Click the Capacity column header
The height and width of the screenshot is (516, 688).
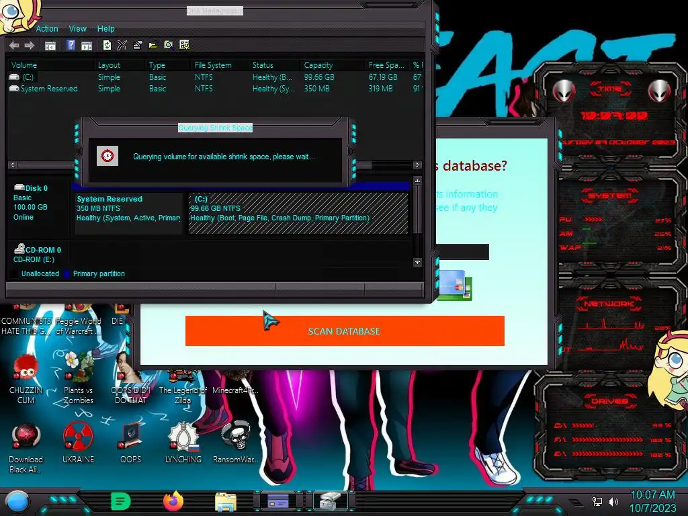(x=332, y=65)
